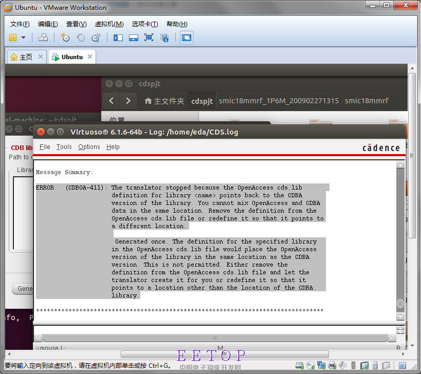
Task: Close the Ubuntu tab
Action: [90, 57]
